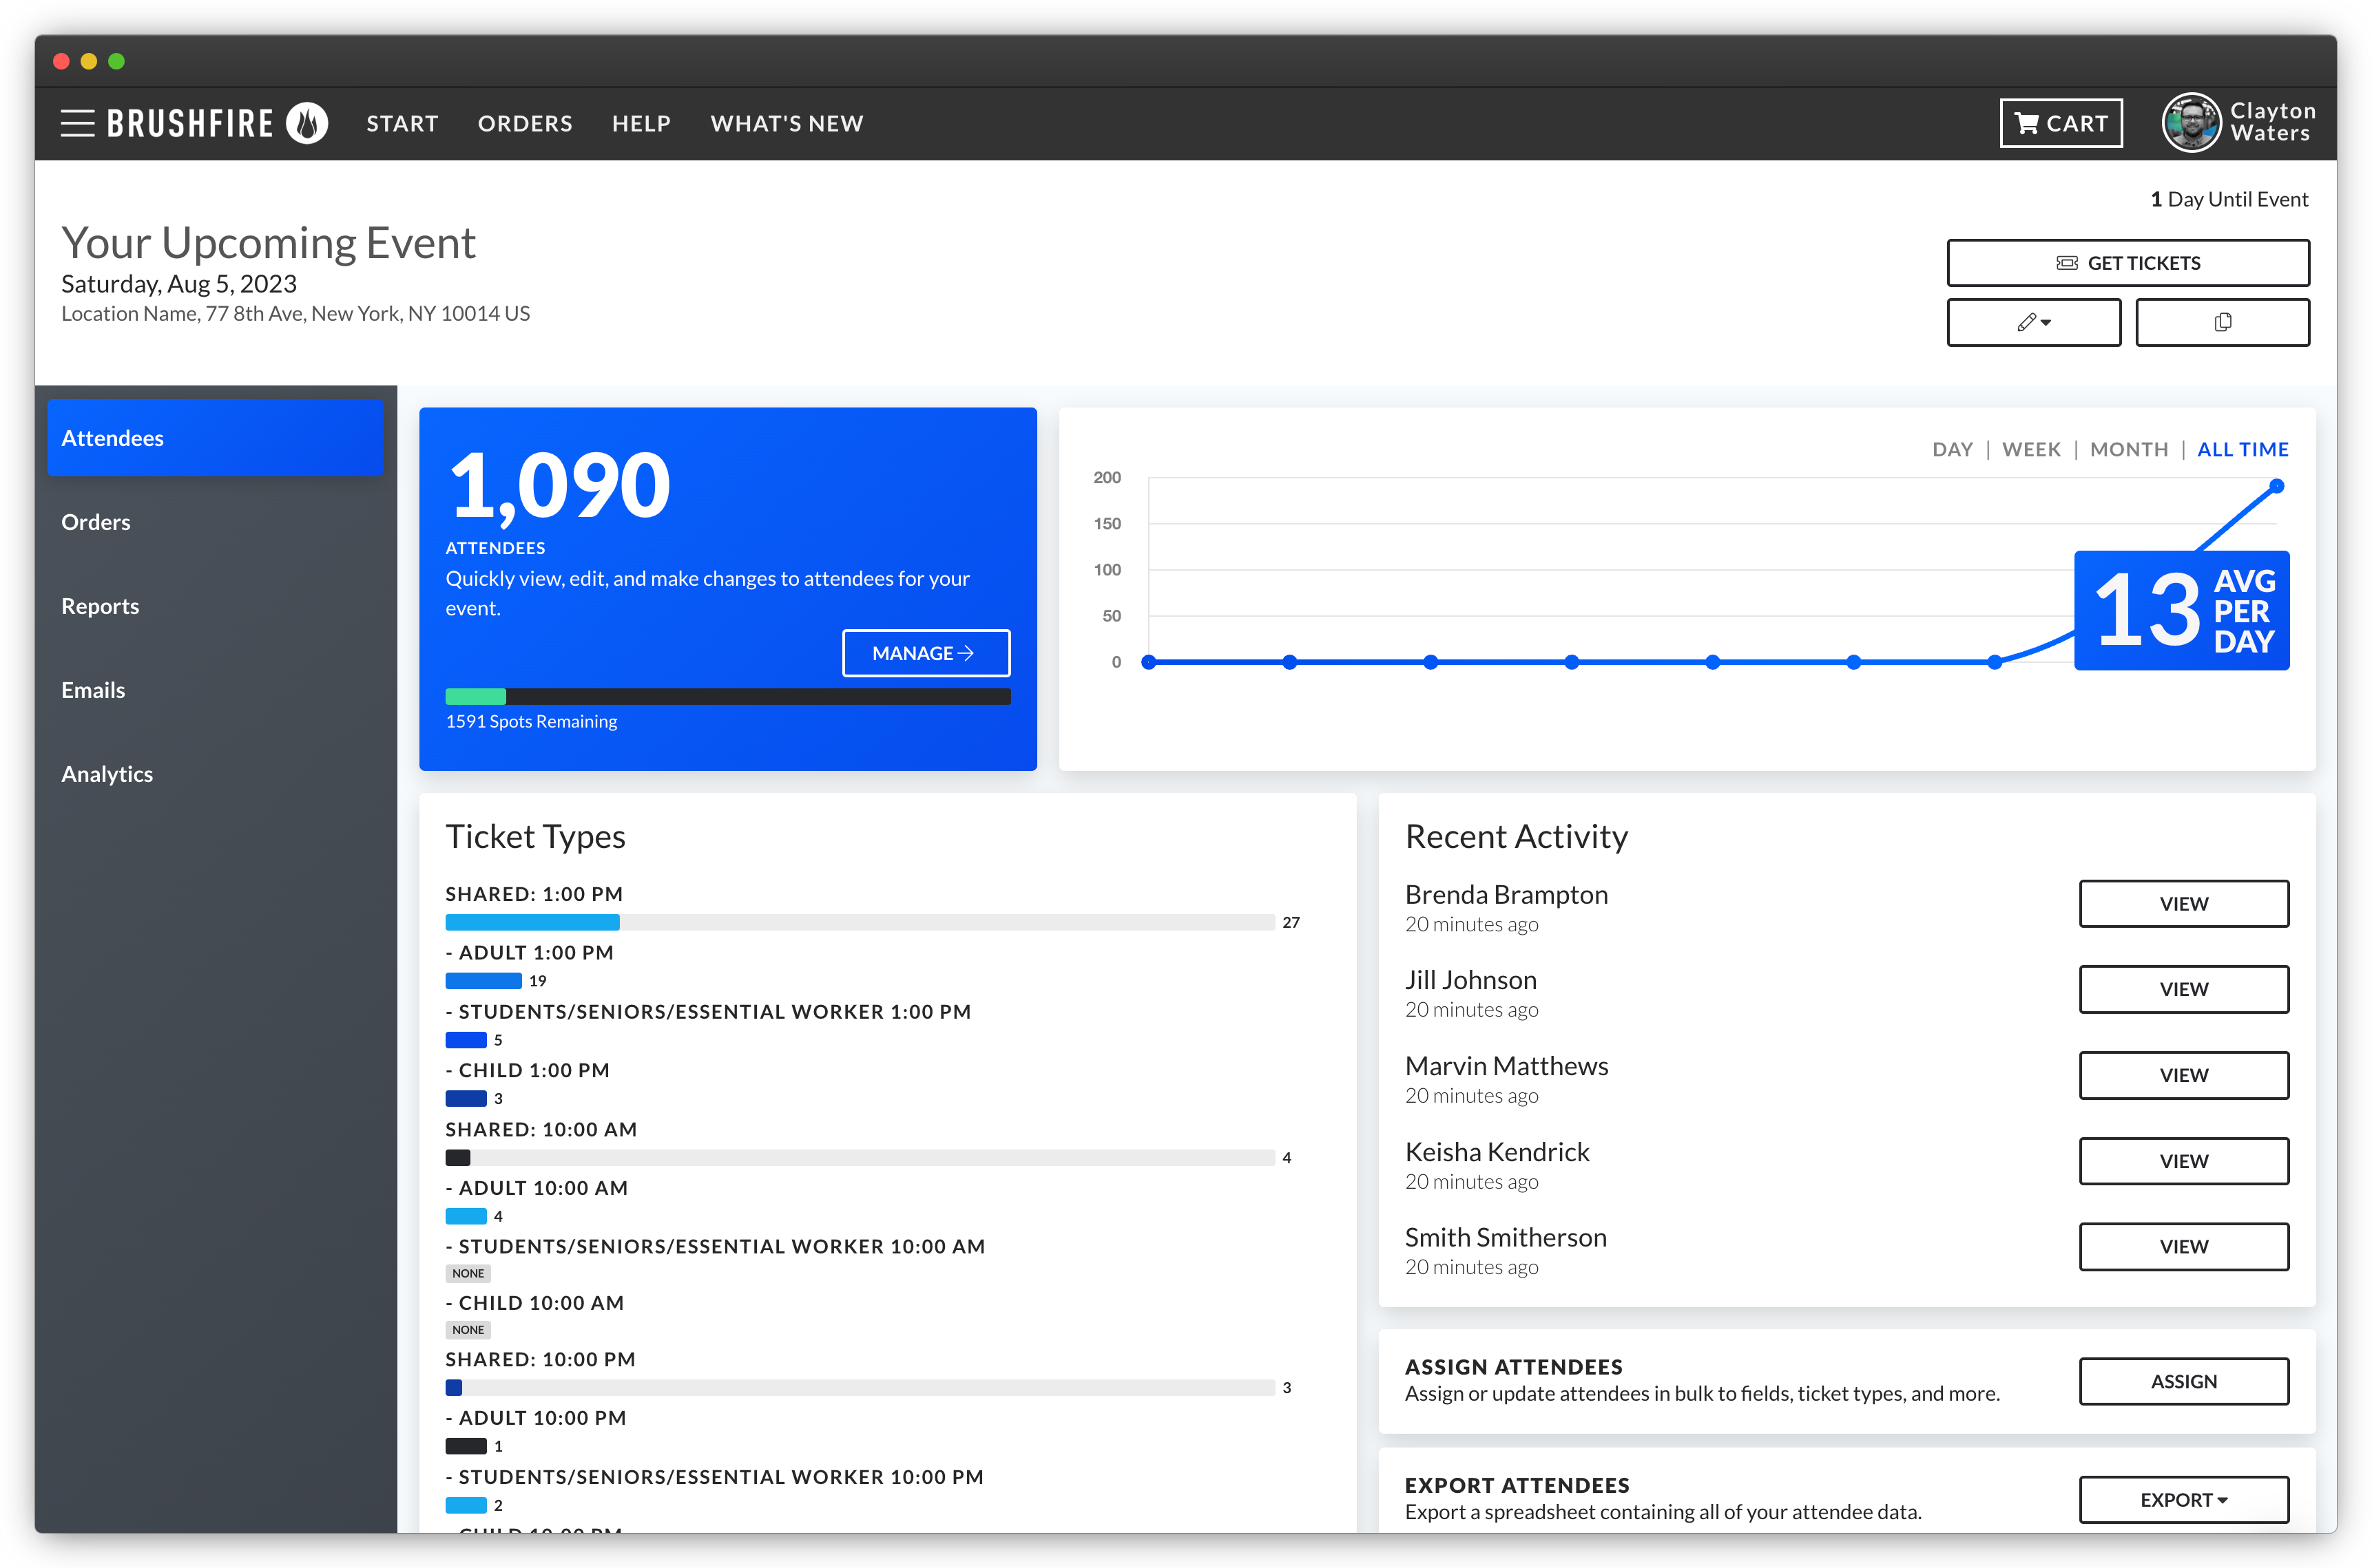Switch chart to Week view
Screen dimensions: 2372x1568
(2030, 449)
